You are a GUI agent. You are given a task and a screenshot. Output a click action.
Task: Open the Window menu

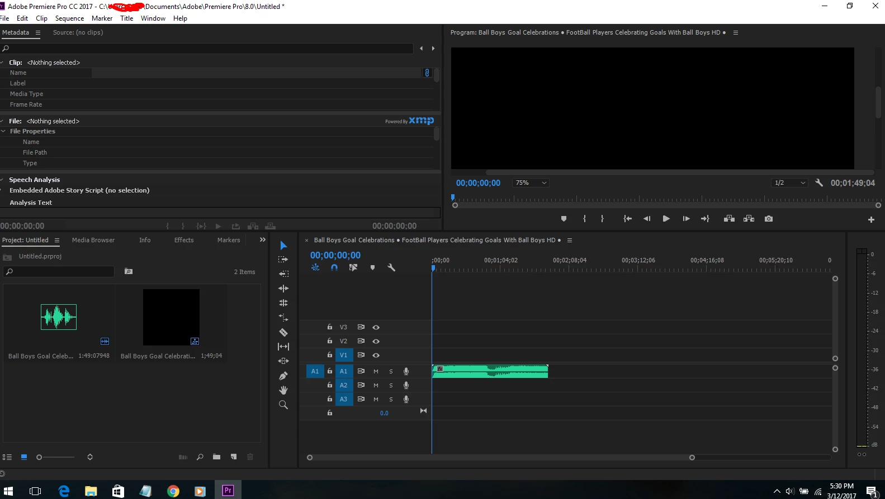(x=153, y=18)
